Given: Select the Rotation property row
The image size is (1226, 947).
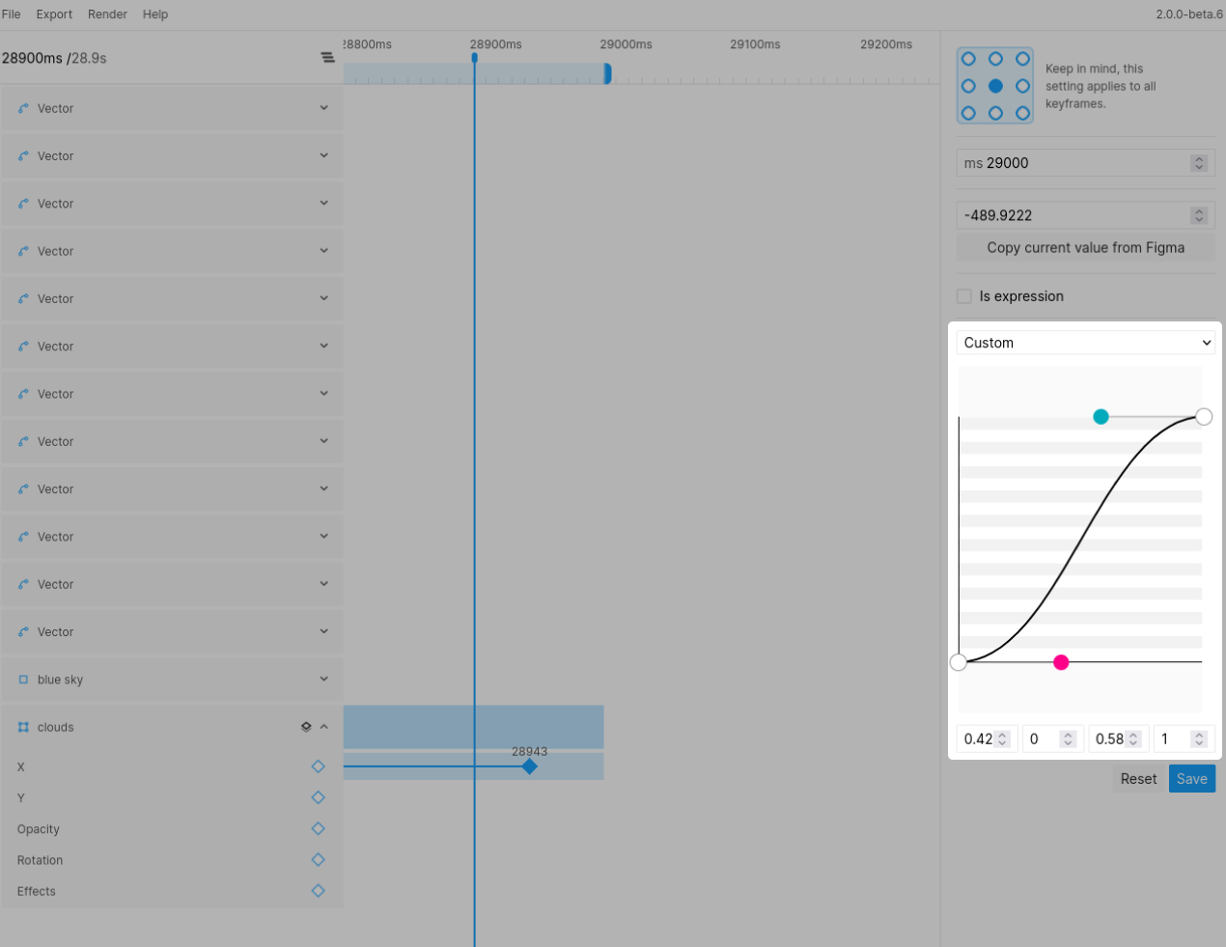Looking at the screenshot, I should (x=172, y=860).
